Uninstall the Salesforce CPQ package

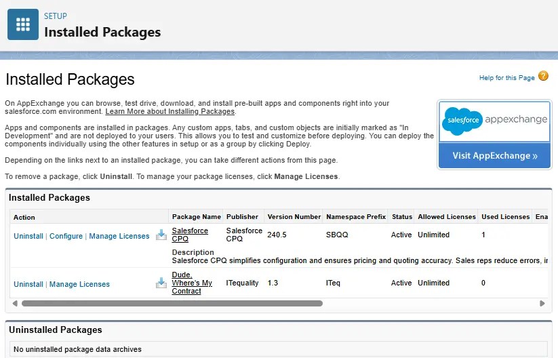coord(28,236)
